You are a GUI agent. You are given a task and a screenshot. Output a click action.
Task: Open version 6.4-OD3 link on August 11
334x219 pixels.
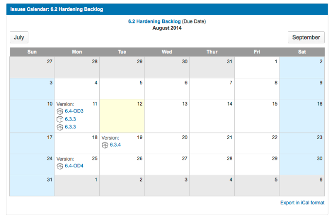point(74,111)
